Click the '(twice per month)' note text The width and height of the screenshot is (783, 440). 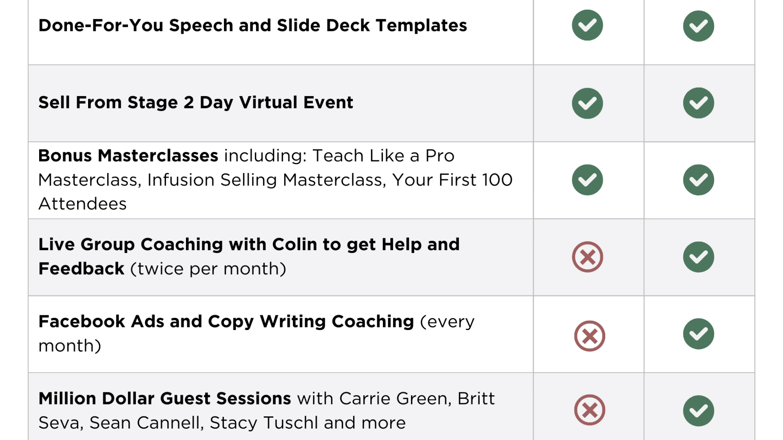[208, 269]
